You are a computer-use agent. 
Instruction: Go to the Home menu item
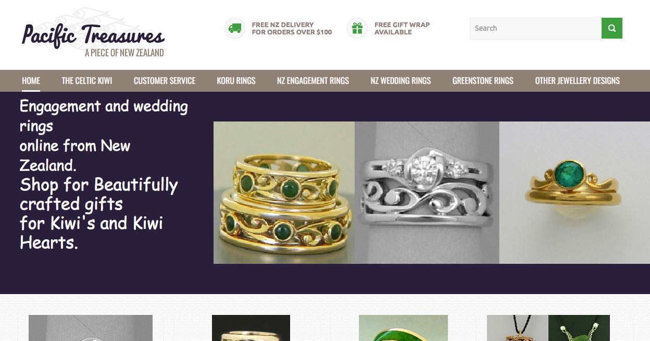pyautogui.click(x=31, y=81)
